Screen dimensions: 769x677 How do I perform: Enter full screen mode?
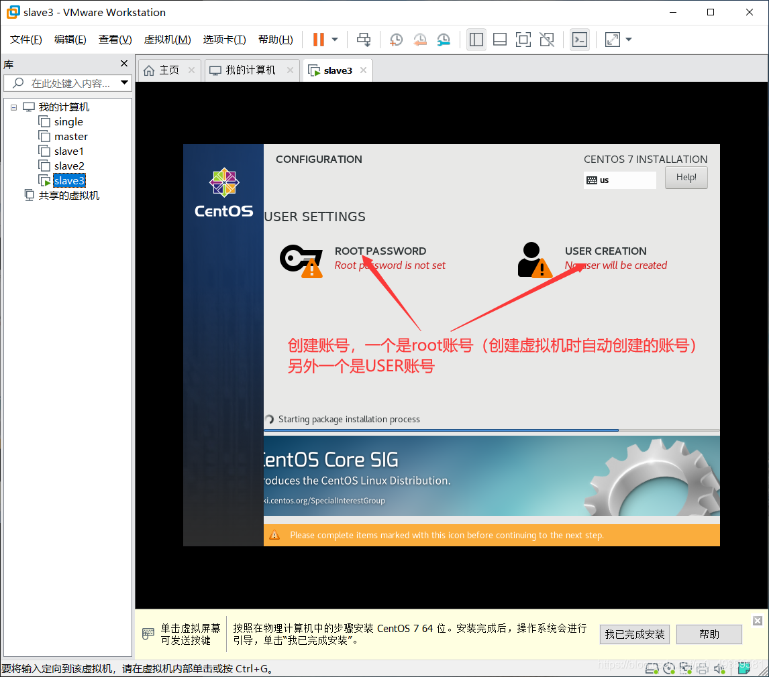(523, 40)
